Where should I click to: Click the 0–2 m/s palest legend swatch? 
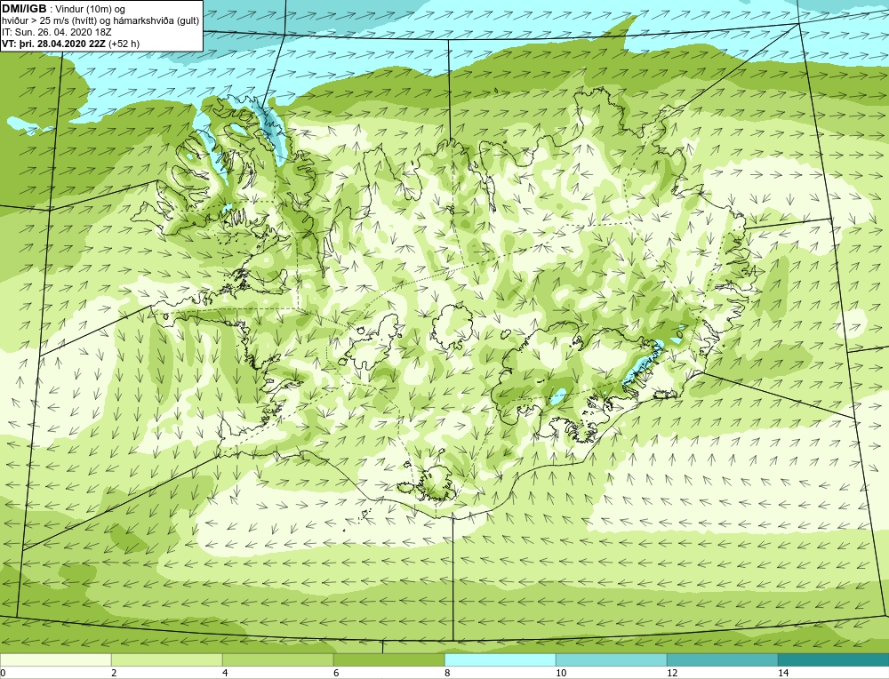point(55,660)
